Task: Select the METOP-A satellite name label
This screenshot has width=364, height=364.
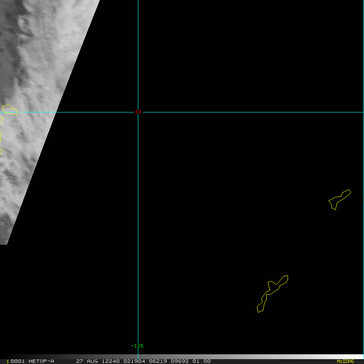Action: (x=41, y=361)
